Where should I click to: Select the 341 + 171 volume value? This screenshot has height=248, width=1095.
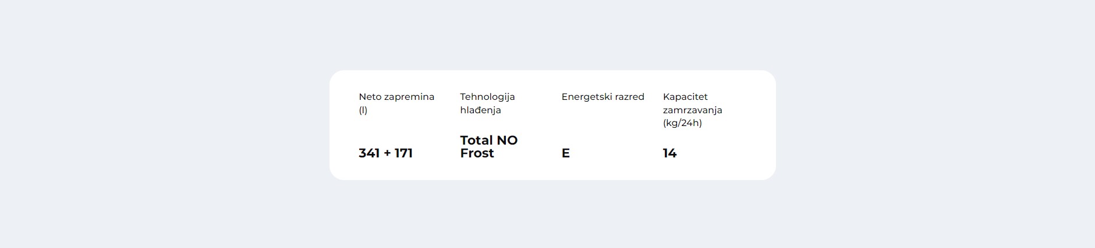385,153
